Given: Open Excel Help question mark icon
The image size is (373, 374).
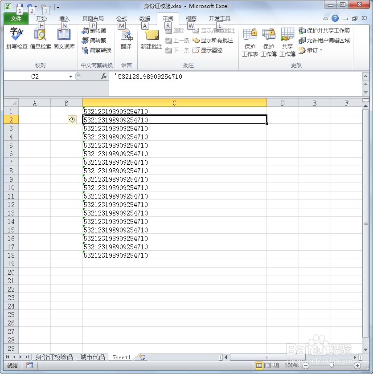Looking at the screenshot, I should click(335, 18).
